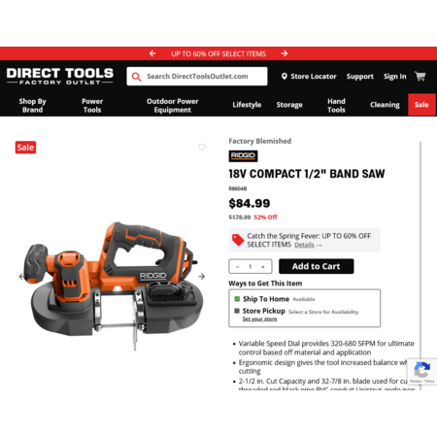This screenshot has width=437, height=437.
Task: Expand Outdoor Power Equipment menu
Action: click(172, 105)
